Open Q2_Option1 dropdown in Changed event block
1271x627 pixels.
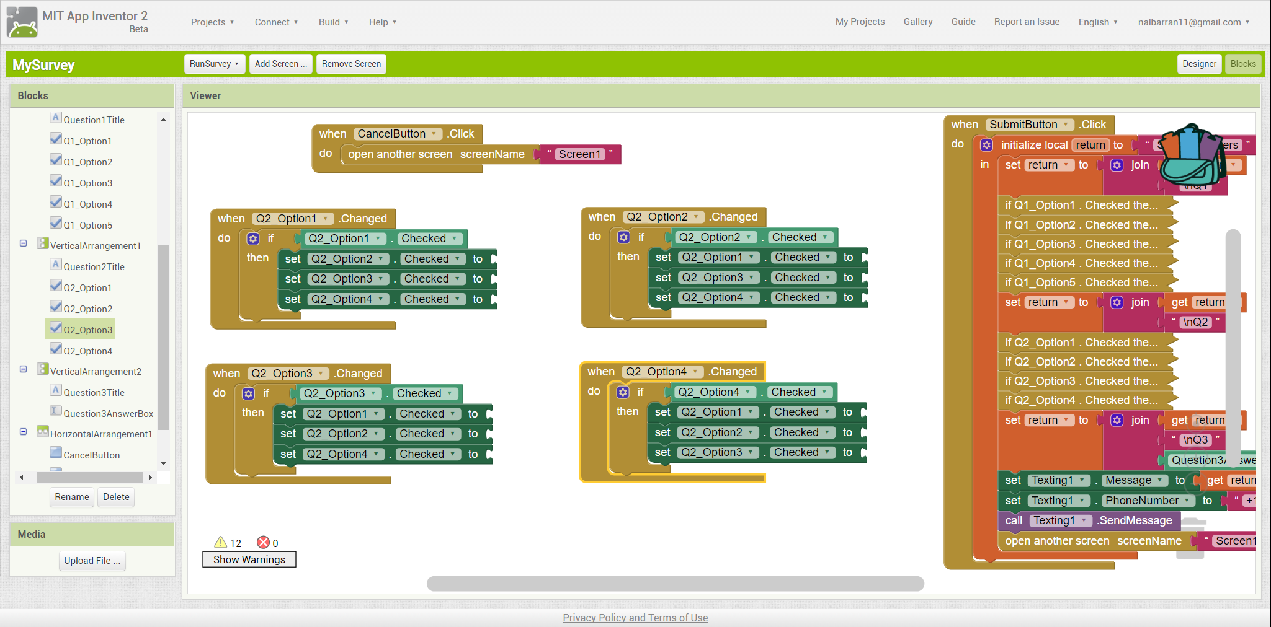(293, 219)
